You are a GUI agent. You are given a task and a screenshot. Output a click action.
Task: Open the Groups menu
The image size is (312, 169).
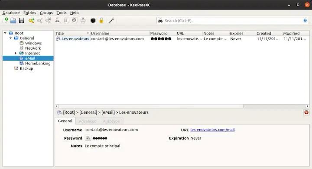tap(46, 13)
